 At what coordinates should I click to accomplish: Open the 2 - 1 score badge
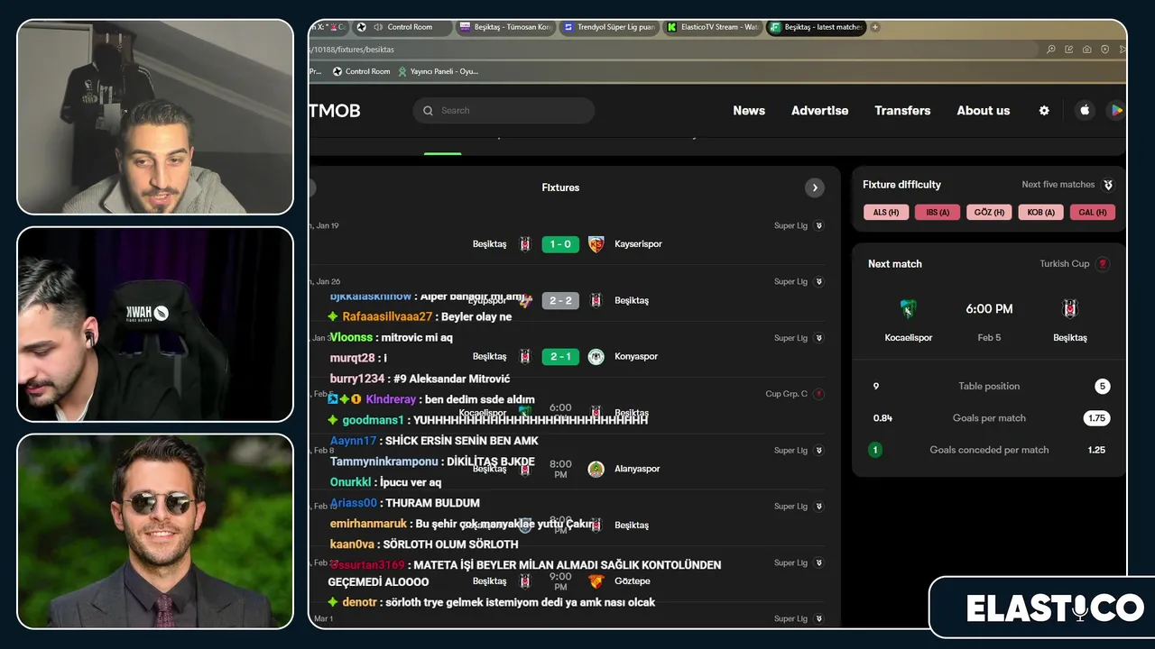coord(560,356)
